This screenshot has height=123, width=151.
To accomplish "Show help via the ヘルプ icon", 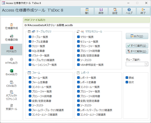I will (129, 11).
